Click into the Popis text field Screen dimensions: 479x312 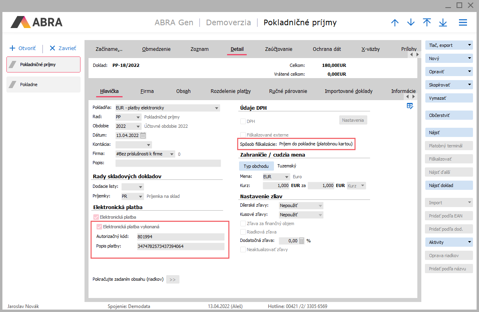coord(168,163)
